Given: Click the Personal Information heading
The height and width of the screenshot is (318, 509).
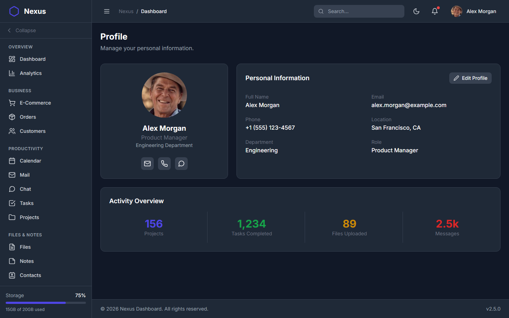Looking at the screenshot, I should [277, 78].
